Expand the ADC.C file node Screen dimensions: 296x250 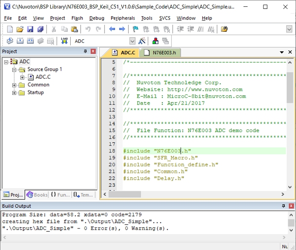click(x=22, y=77)
